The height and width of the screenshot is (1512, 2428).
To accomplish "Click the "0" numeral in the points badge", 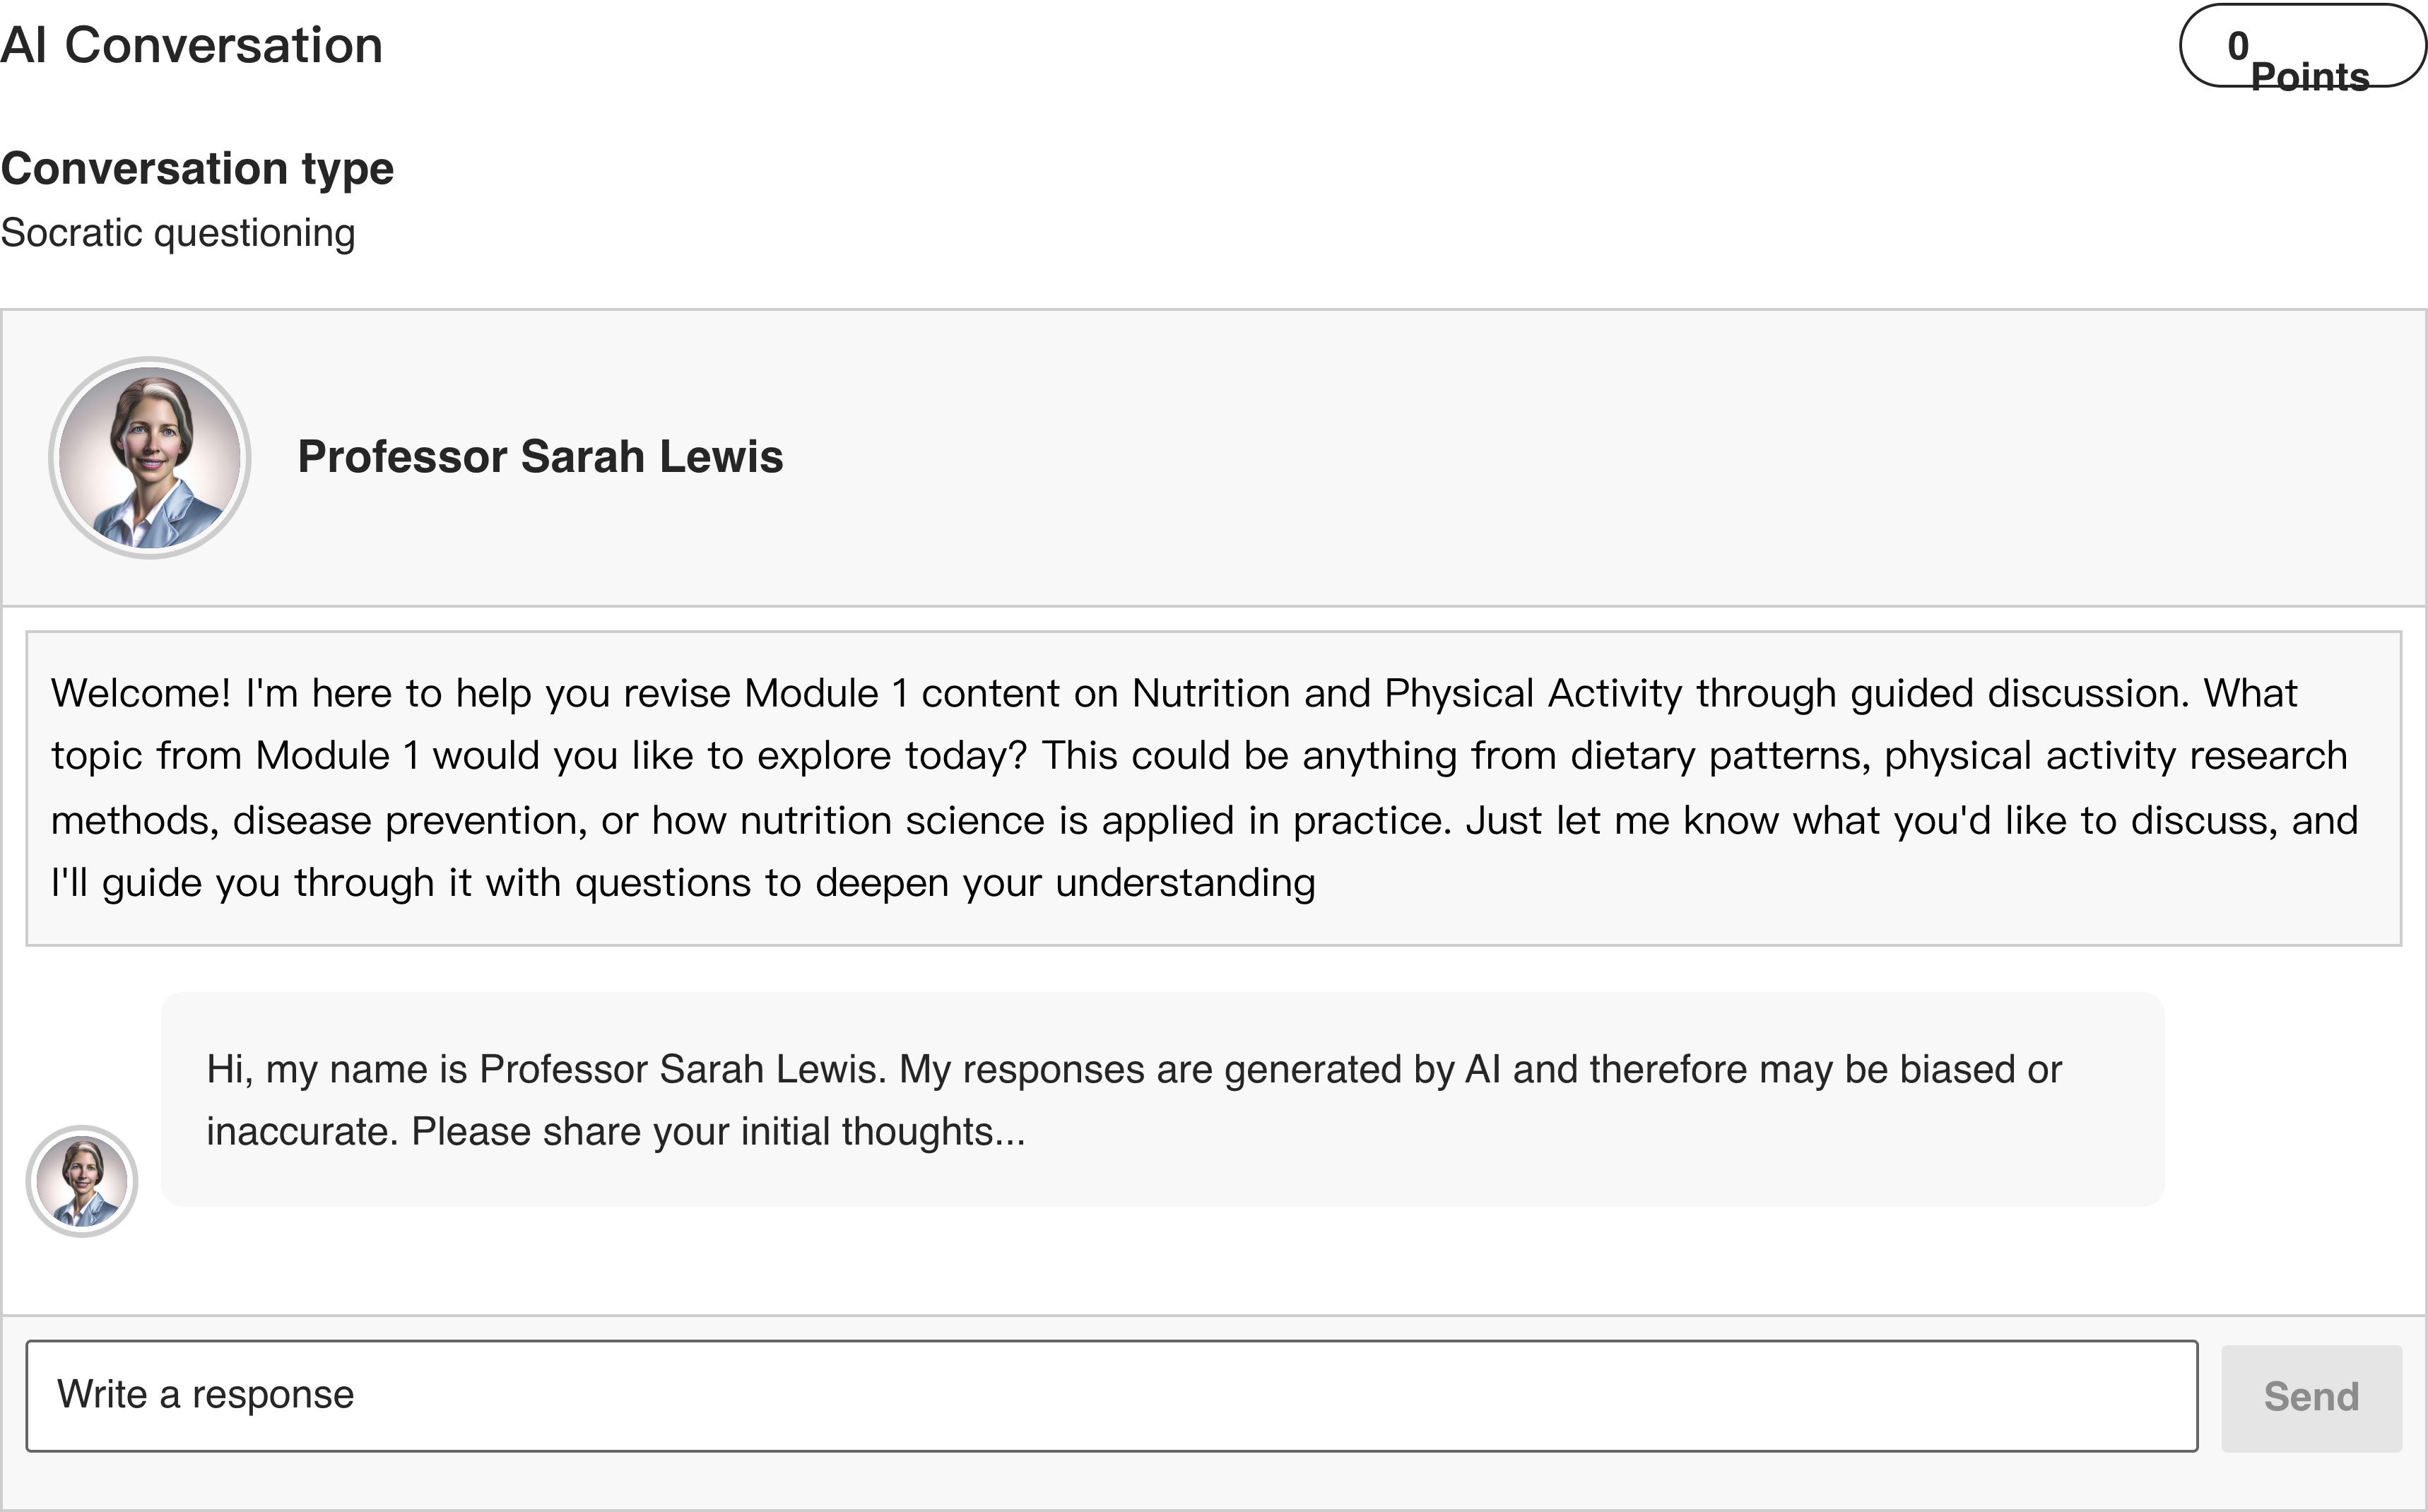I will 2238,46.
